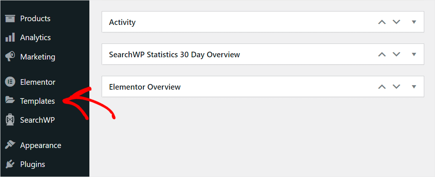Click the Elementor circle logo icon

coord(10,82)
